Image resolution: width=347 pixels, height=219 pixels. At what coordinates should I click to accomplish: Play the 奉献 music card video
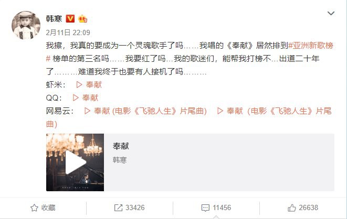(x=75, y=162)
